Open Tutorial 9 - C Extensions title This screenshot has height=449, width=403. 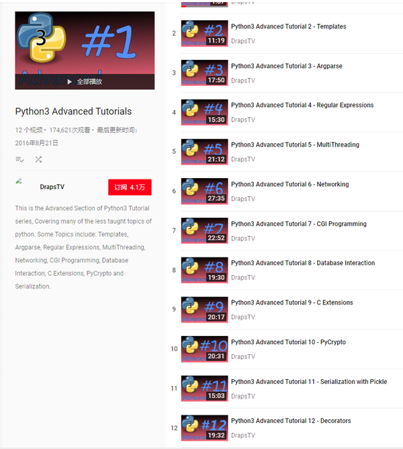pyautogui.click(x=292, y=302)
